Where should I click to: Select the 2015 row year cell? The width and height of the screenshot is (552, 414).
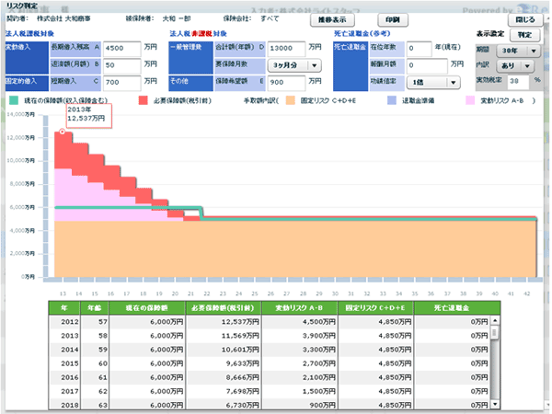click(x=64, y=363)
